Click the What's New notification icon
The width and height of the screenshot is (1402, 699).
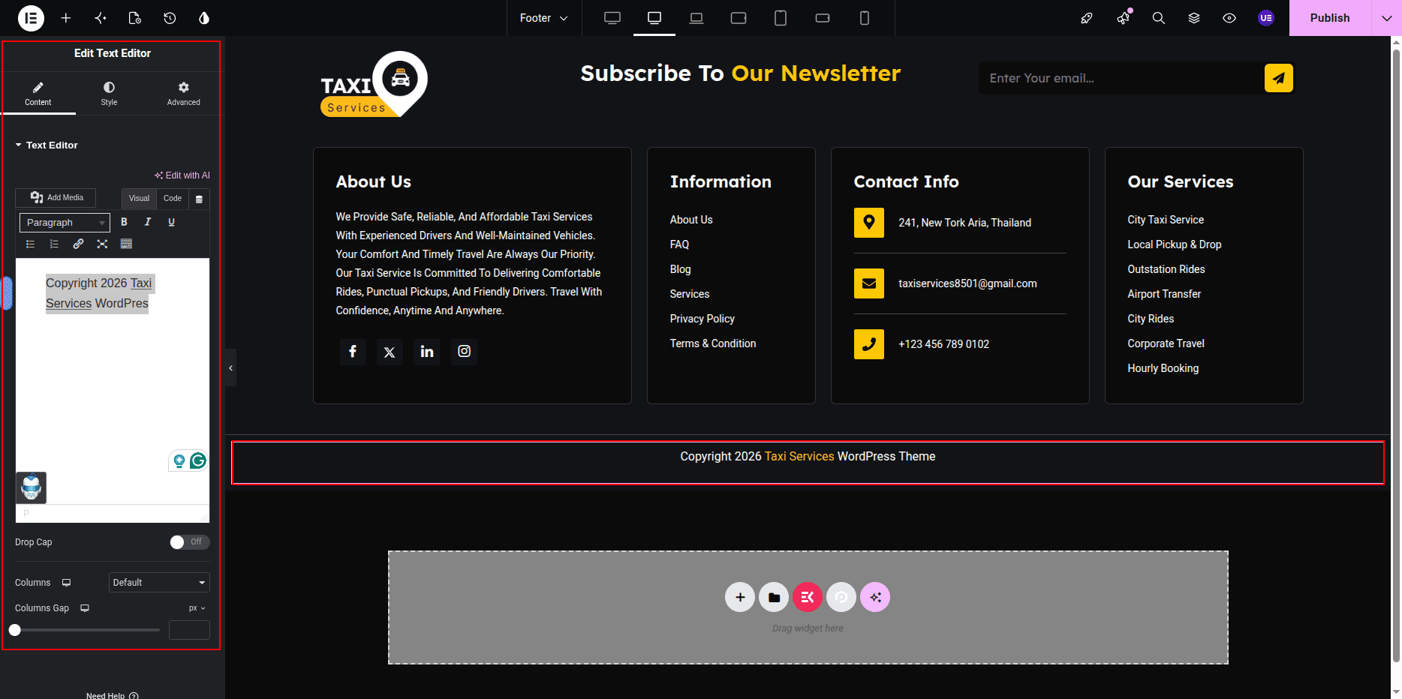pos(1124,18)
